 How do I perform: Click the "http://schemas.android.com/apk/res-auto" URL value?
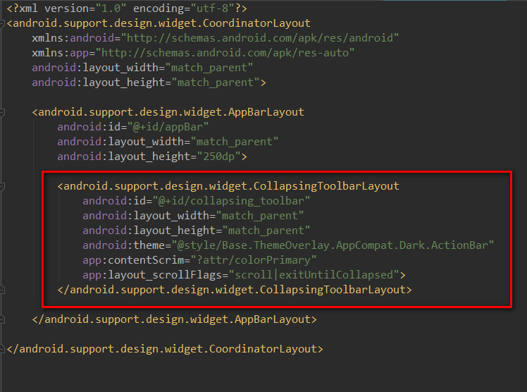(x=225, y=53)
